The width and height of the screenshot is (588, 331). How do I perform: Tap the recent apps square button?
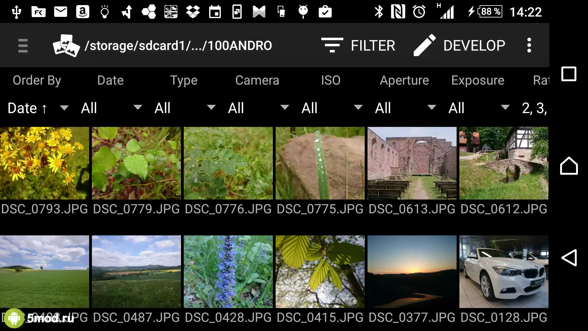(x=569, y=74)
